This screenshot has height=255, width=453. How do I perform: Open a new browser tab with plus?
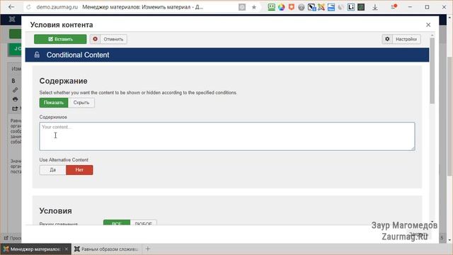point(148,249)
